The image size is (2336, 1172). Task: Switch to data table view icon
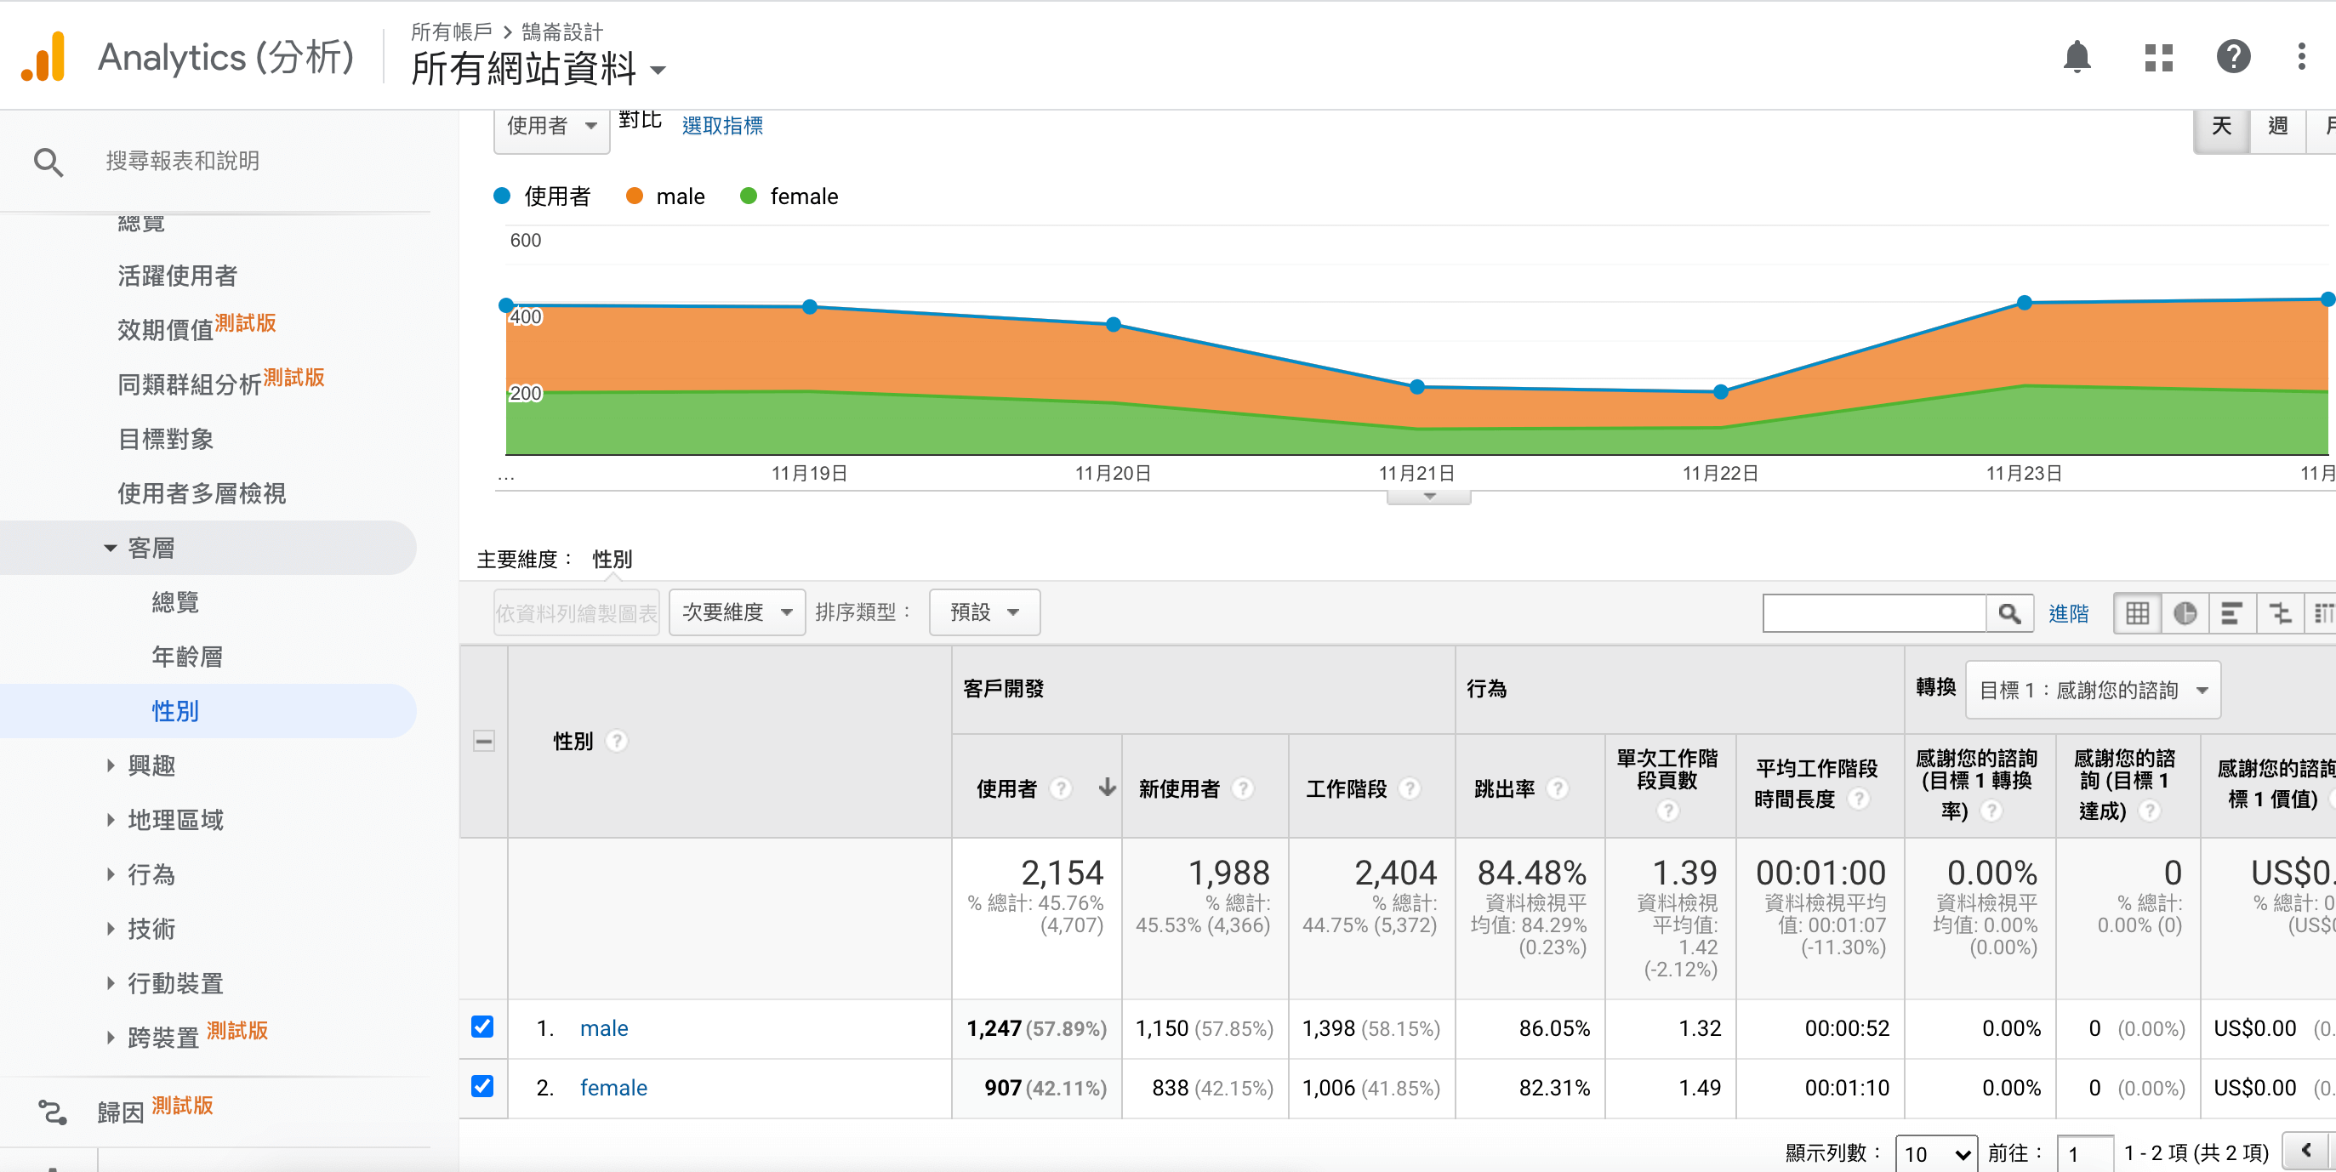coord(2138,614)
